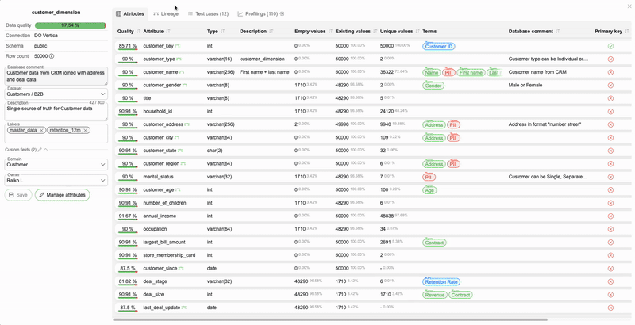Sort the table by Quality column
This screenshot has width=635, height=325.
coord(138,32)
